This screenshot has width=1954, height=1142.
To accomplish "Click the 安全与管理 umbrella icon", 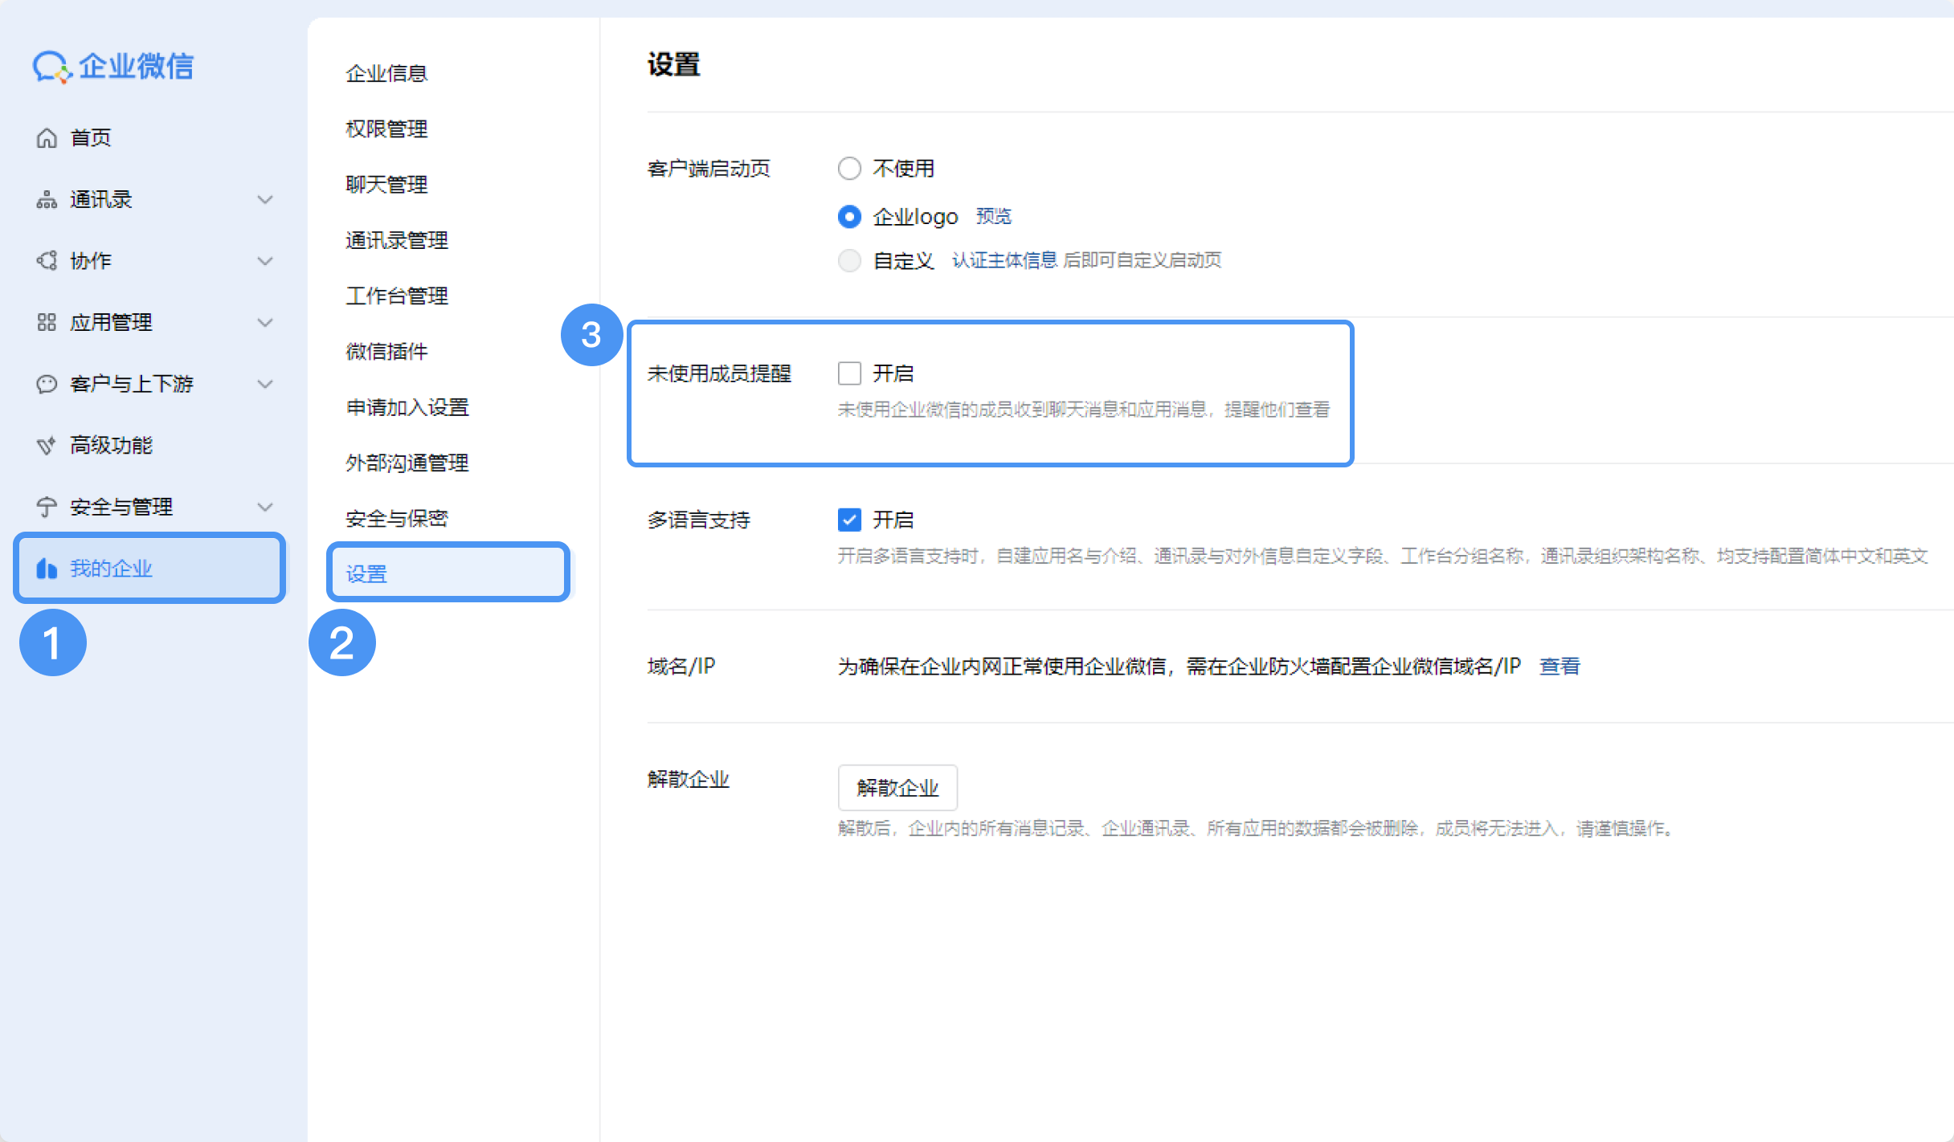I will (47, 507).
